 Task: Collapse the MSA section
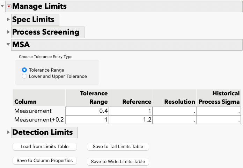tap(8, 45)
